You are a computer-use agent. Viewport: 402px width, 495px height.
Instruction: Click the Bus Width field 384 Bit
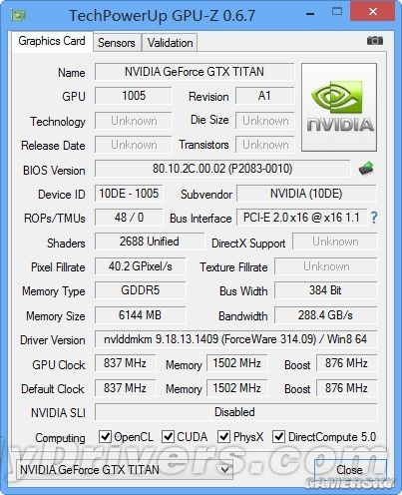tap(325, 290)
